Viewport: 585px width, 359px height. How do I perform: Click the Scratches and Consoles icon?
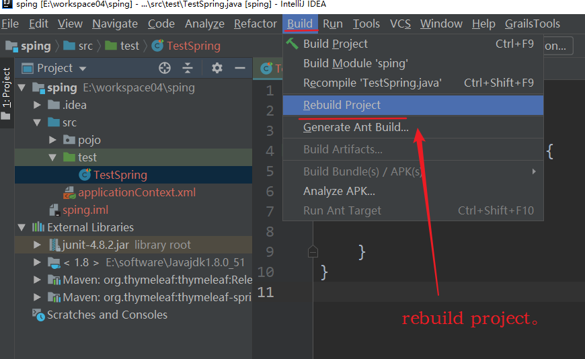38,315
